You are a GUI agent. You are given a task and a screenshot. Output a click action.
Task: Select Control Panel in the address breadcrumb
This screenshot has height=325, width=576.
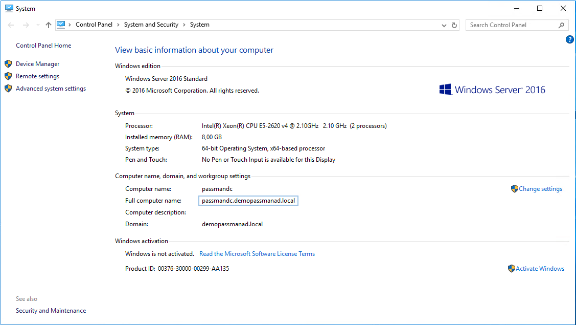pyautogui.click(x=94, y=25)
